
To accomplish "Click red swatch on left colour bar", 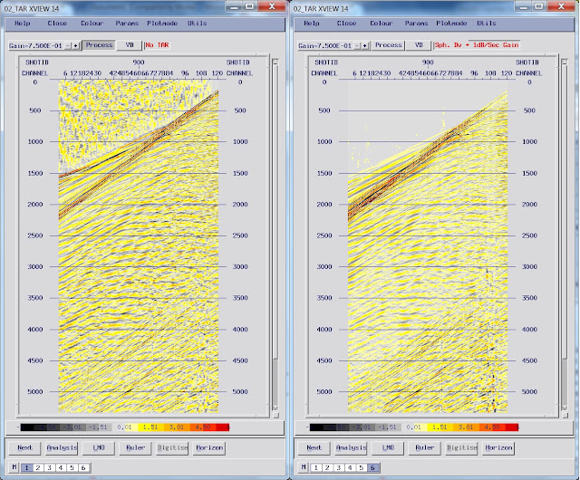I will pyautogui.click(x=222, y=427).
